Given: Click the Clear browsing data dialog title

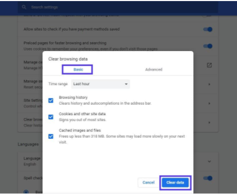Looking at the screenshot, I should tap(68, 59).
